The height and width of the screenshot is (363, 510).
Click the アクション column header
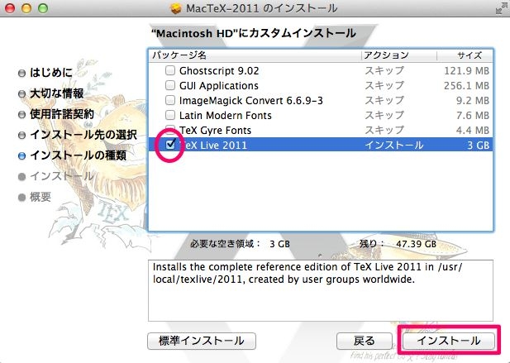(398, 55)
